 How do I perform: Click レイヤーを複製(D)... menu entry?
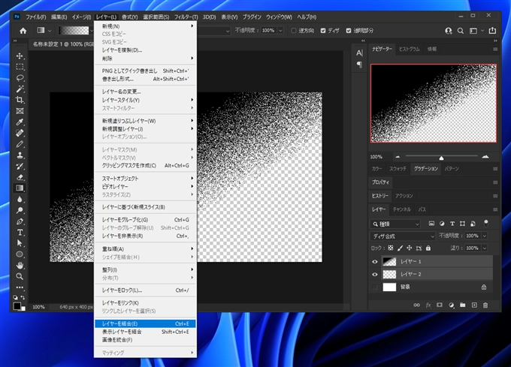click(x=122, y=50)
